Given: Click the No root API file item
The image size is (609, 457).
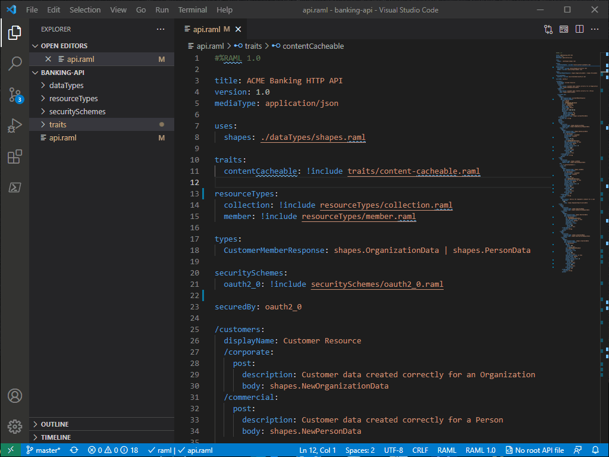Looking at the screenshot, I should pyautogui.click(x=535, y=450).
